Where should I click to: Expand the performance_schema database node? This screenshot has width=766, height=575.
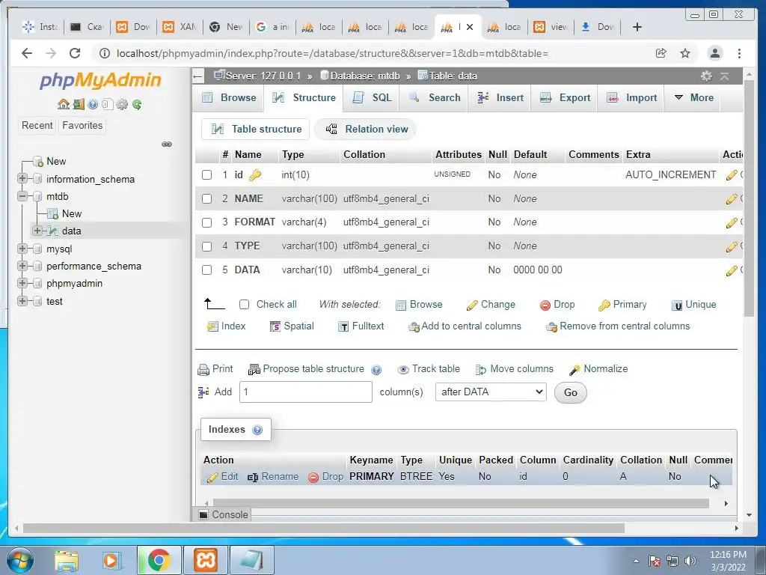22,266
